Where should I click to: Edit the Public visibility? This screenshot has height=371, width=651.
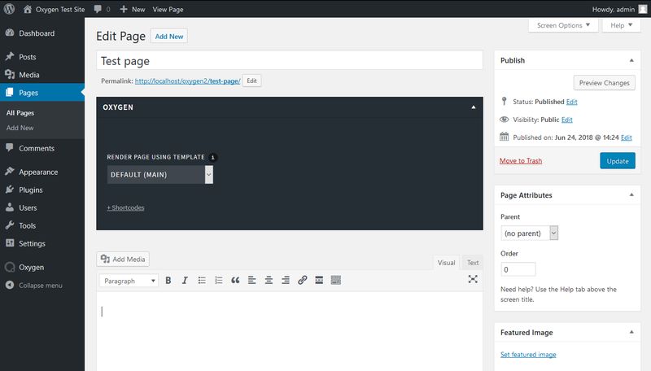click(566, 120)
